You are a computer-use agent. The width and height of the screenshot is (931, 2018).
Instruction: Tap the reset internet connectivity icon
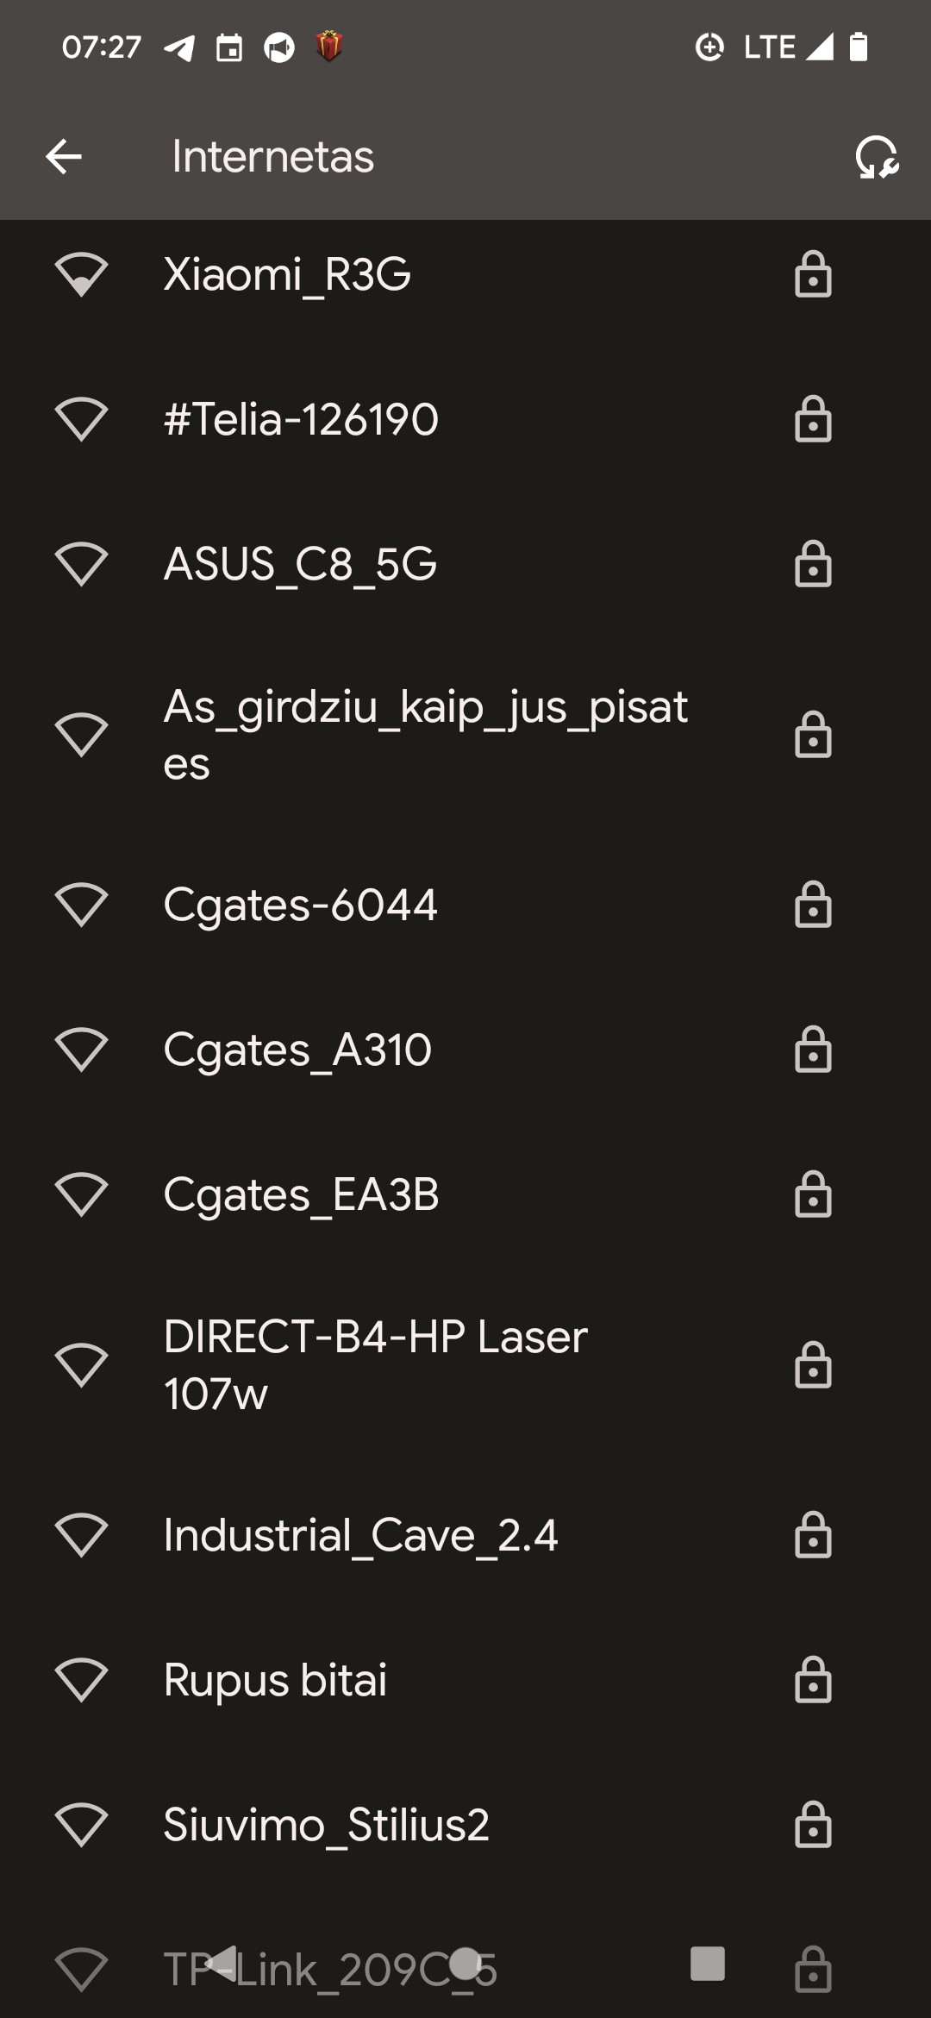pos(877,157)
